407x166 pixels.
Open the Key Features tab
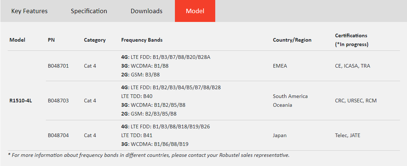pyautogui.click(x=29, y=11)
